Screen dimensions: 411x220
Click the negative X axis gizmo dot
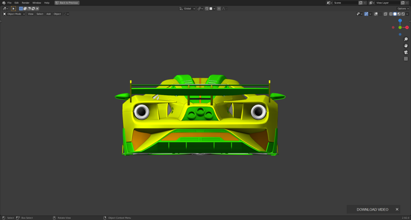[x=393, y=27]
